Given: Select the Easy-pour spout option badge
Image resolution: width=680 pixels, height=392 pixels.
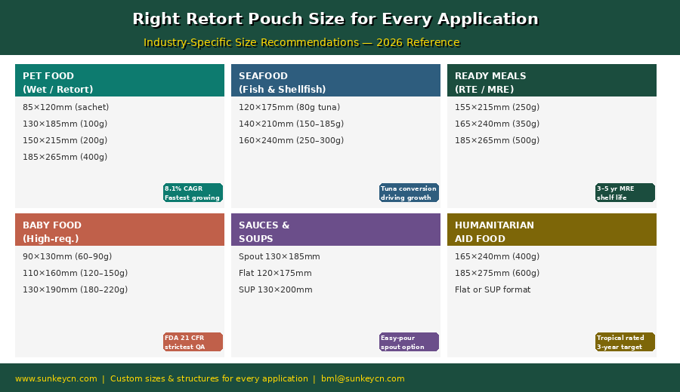Looking at the screenshot, I should pos(409,342).
